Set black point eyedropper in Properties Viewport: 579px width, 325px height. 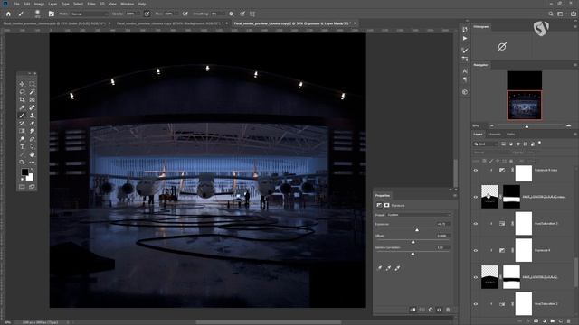(380, 268)
